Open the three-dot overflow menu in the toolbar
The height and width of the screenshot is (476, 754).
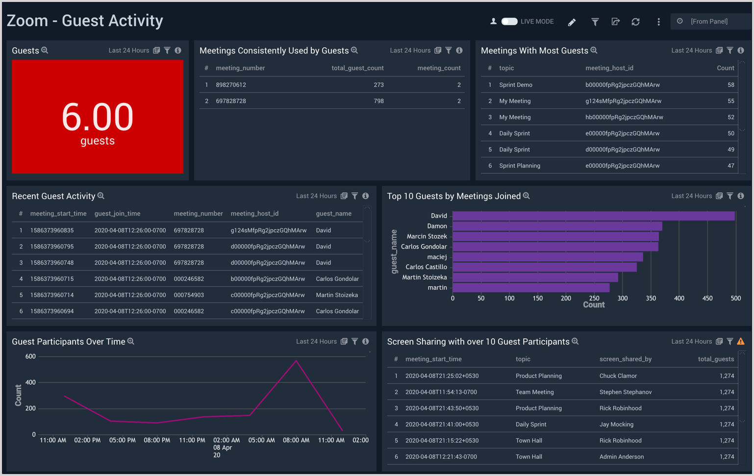pyautogui.click(x=658, y=22)
